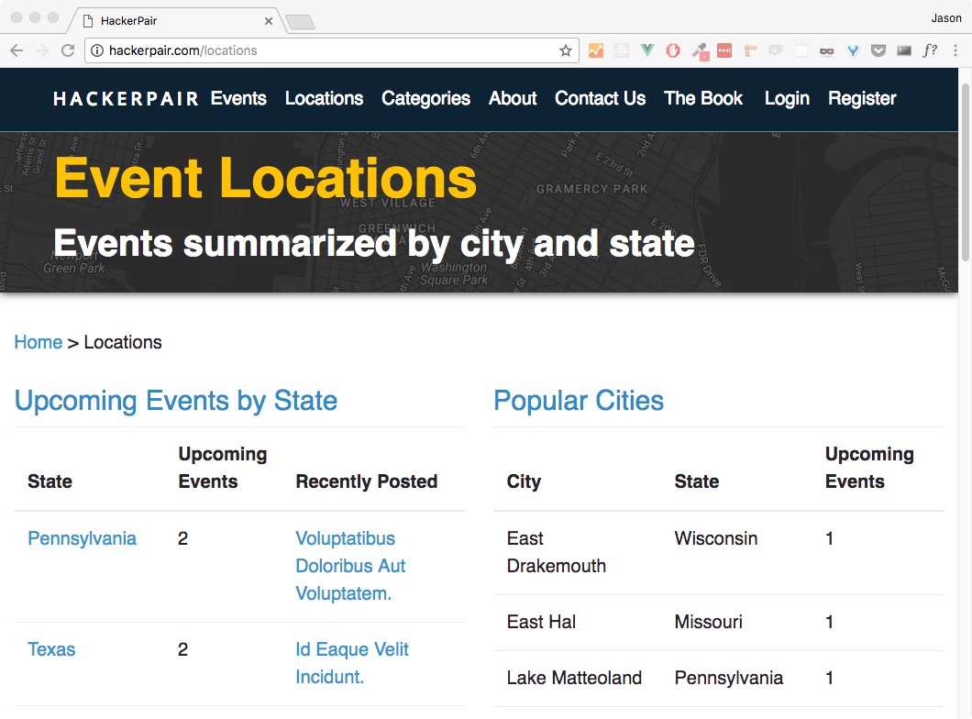Image resolution: width=972 pixels, height=719 pixels.
Task: Select the Missouri state cell
Action: coord(709,623)
